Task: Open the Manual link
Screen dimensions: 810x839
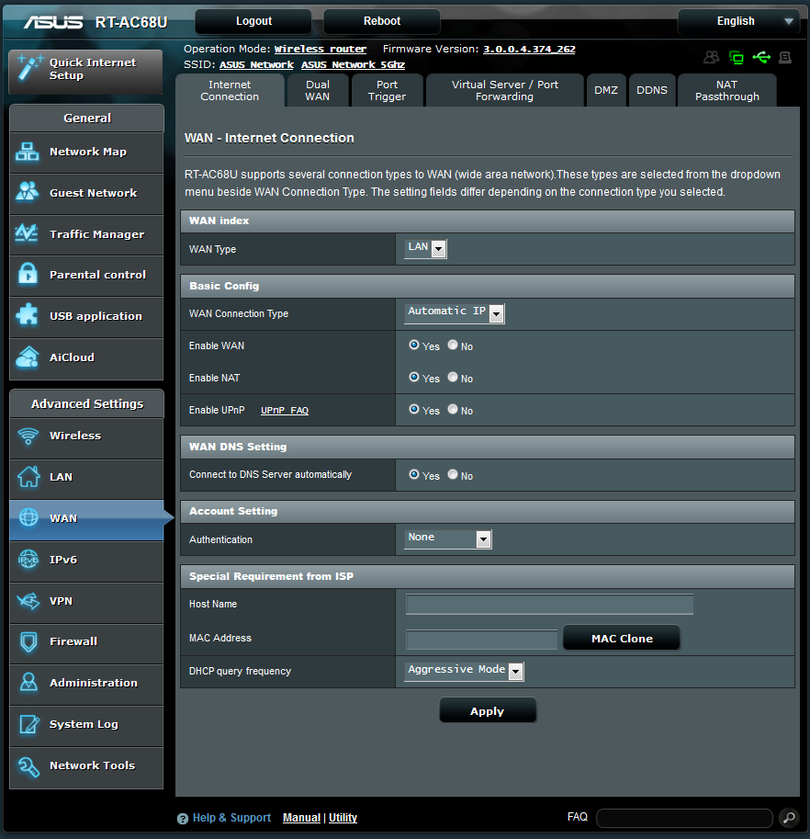Action: [301, 818]
